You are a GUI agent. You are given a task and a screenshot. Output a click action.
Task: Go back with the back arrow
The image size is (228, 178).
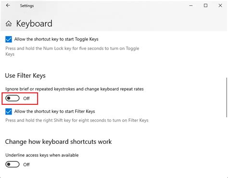coord(8,5)
